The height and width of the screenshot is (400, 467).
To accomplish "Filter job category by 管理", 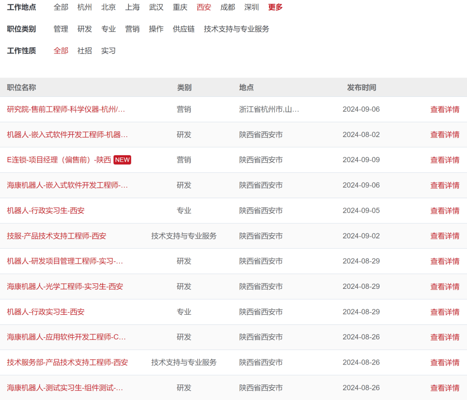I will coord(61,29).
